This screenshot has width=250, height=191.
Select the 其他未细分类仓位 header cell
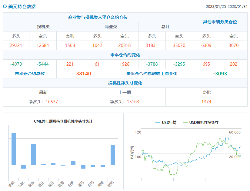click(220, 22)
